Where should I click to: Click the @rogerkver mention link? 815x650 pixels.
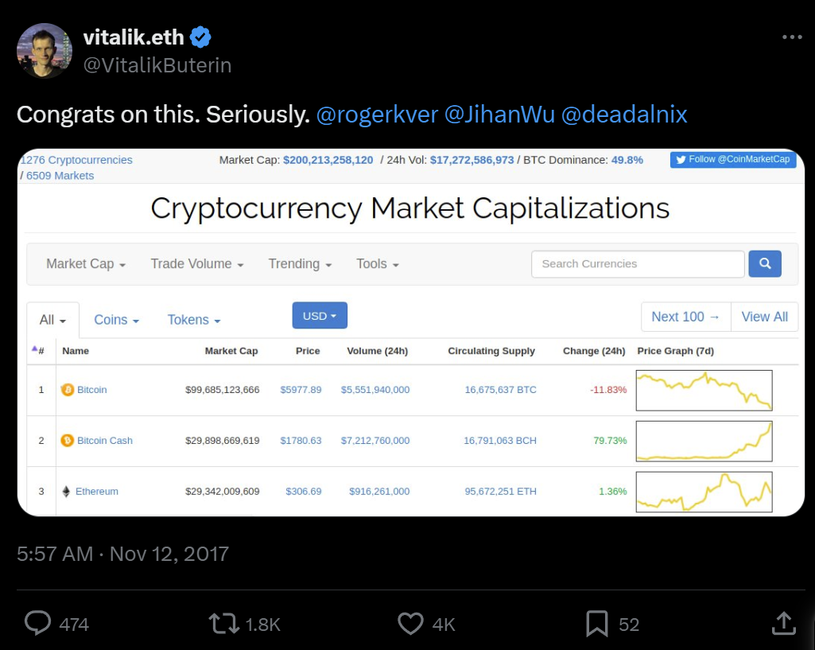pos(378,115)
